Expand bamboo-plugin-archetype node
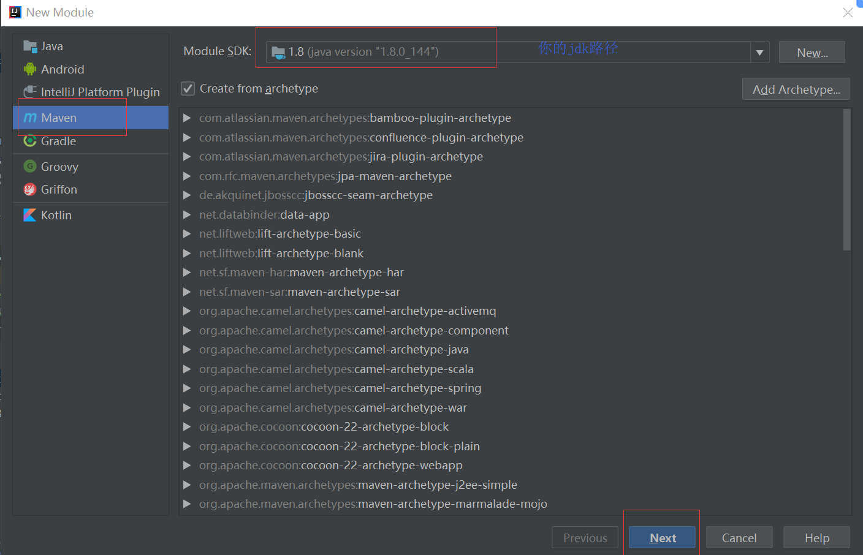This screenshot has height=555, width=863. [x=187, y=118]
